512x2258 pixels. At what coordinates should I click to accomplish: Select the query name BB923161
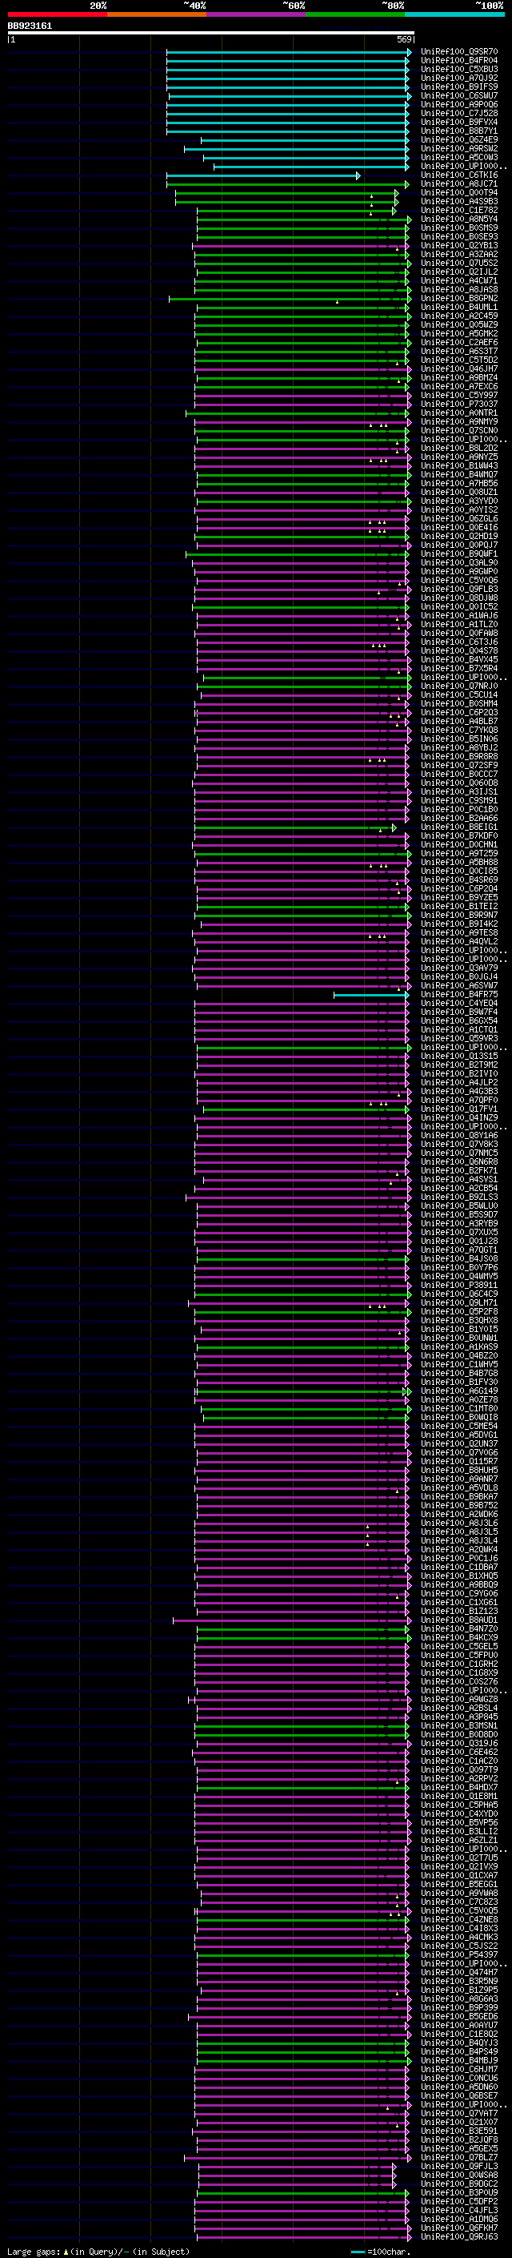coord(30,26)
